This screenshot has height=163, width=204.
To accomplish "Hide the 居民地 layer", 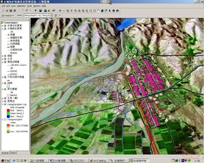I will [5, 101].
